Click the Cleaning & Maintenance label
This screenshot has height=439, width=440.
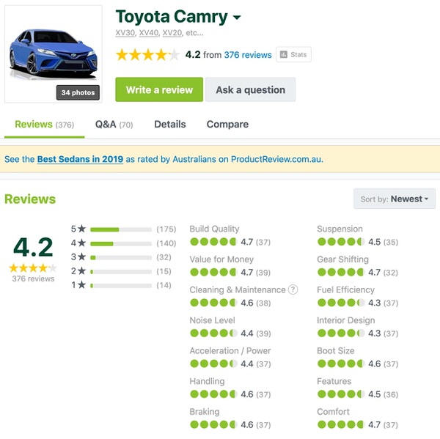point(238,289)
